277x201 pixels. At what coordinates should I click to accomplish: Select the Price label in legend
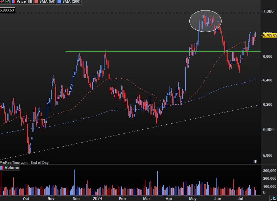21,2
